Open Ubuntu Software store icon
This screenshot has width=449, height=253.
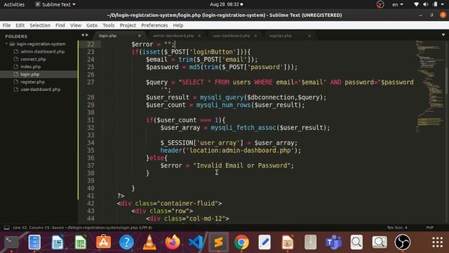[x=103, y=242]
